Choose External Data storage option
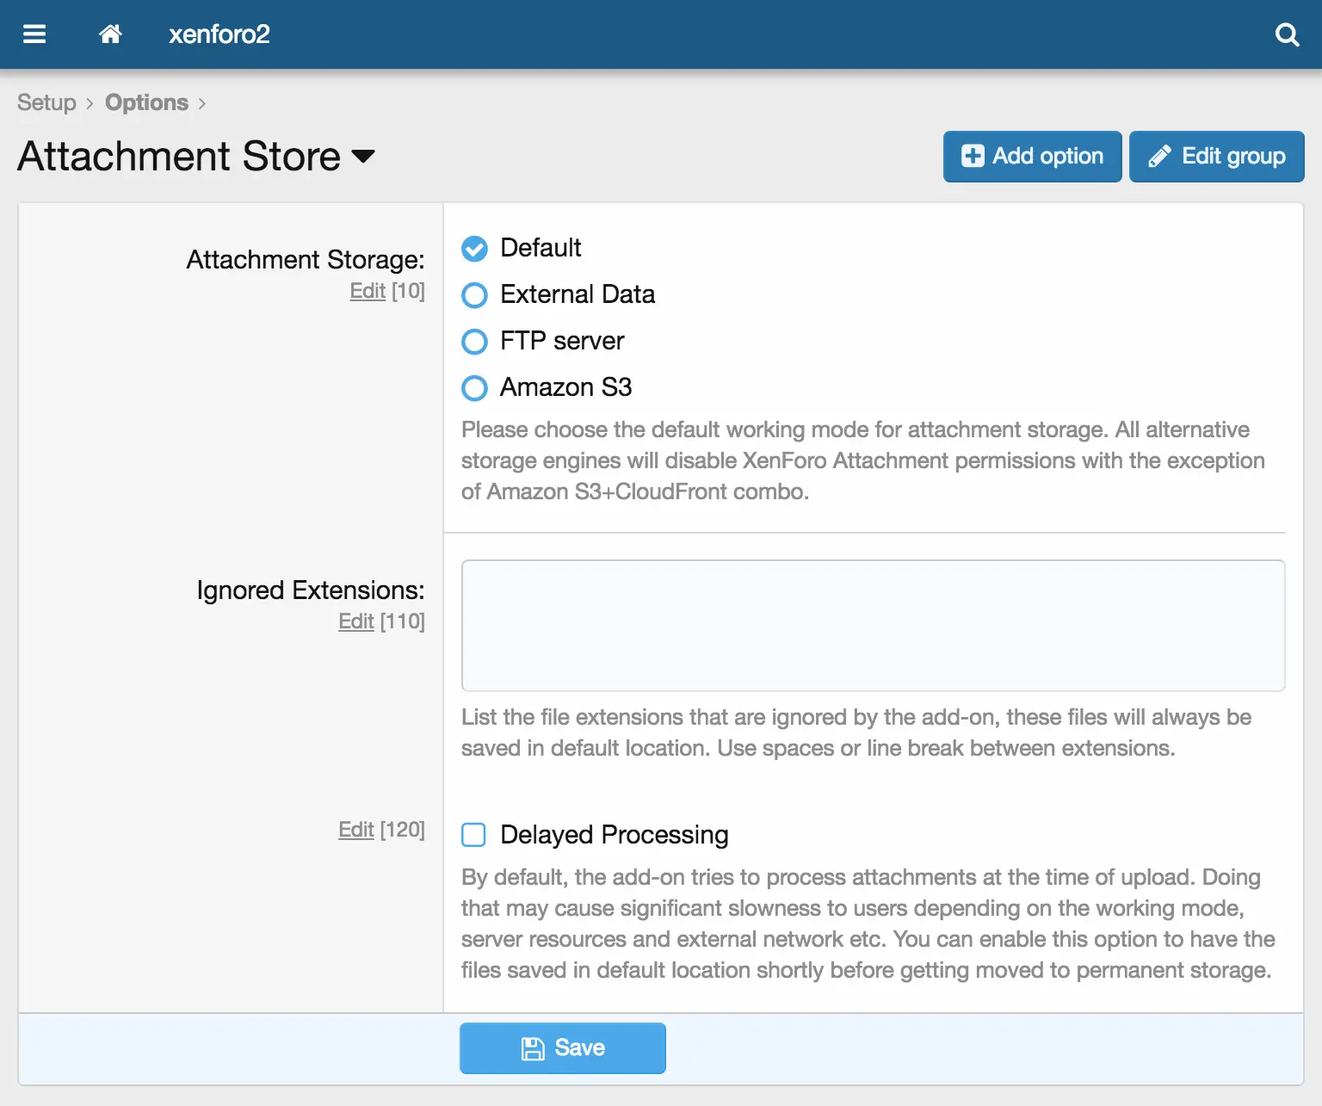 tap(474, 295)
